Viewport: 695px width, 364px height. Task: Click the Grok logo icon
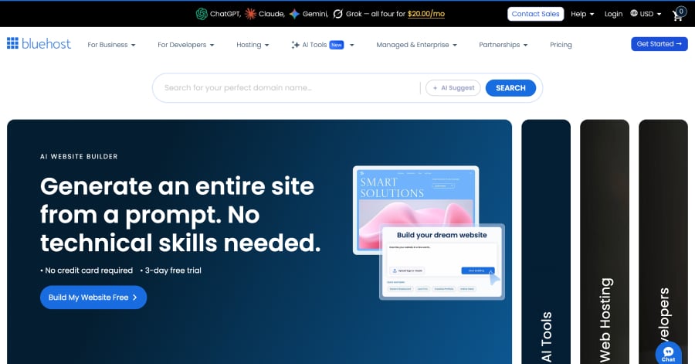[x=337, y=14]
